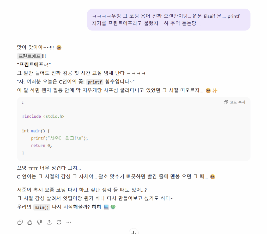This screenshot has height=234, width=267.
Task: Click the copy icon inside the 코드 복사 button
Action: click(226, 102)
